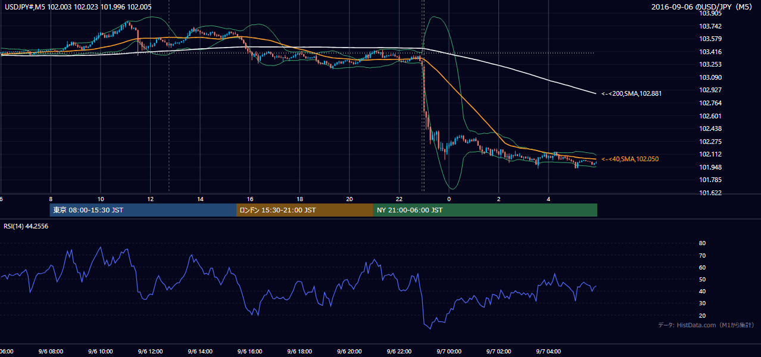This screenshot has width=761, height=357.
Task: Click the データ: HistData.com source credit
Action: 706,325
